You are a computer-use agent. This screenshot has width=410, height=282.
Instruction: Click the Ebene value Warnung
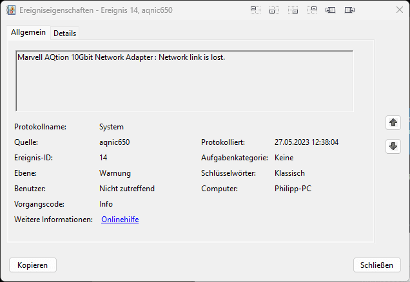click(115, 173)
